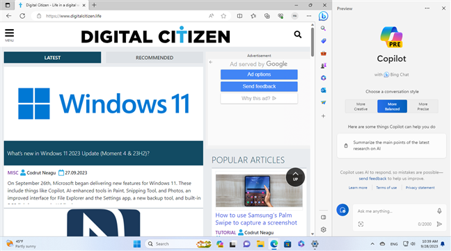Select More Creative conversation style
This screenshot has height=251, width=451.
coord(361,106)
